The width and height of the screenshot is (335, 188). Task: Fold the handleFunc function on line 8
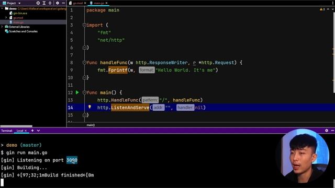pos(84,63)
